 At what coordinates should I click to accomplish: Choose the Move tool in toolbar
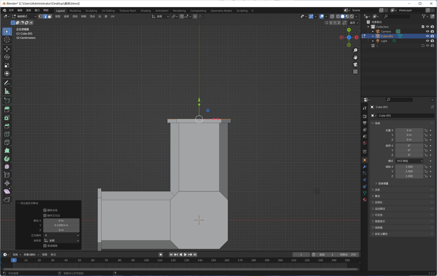(x=7, y=49)
